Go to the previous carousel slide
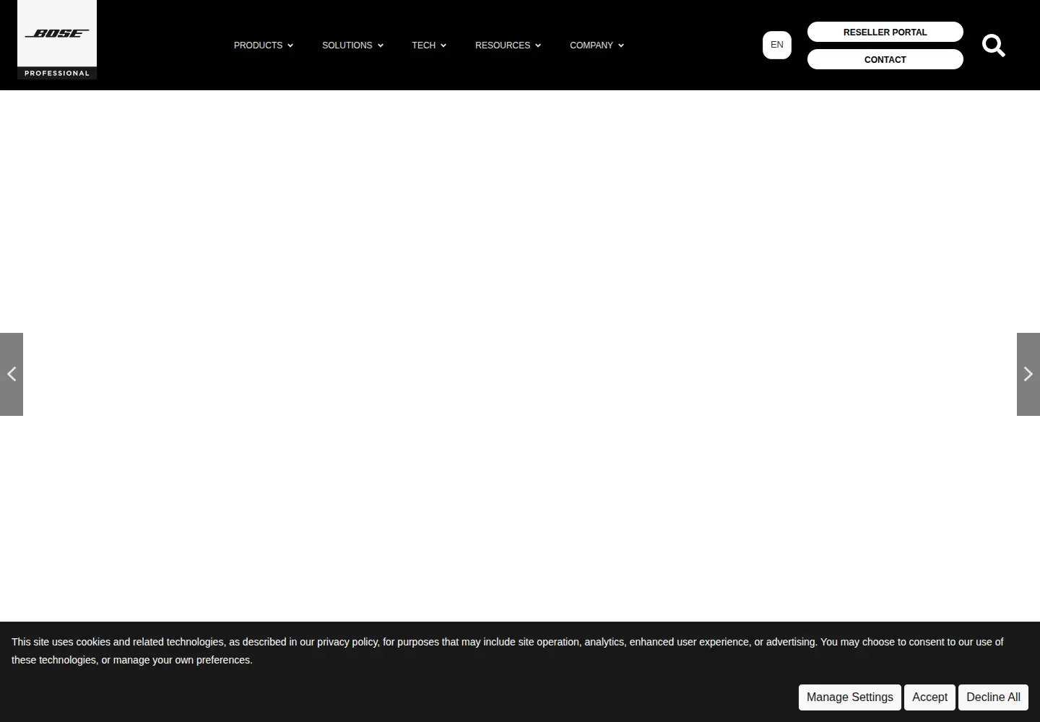The width and height of the screenshot is (1040, 722). (12, 374)
